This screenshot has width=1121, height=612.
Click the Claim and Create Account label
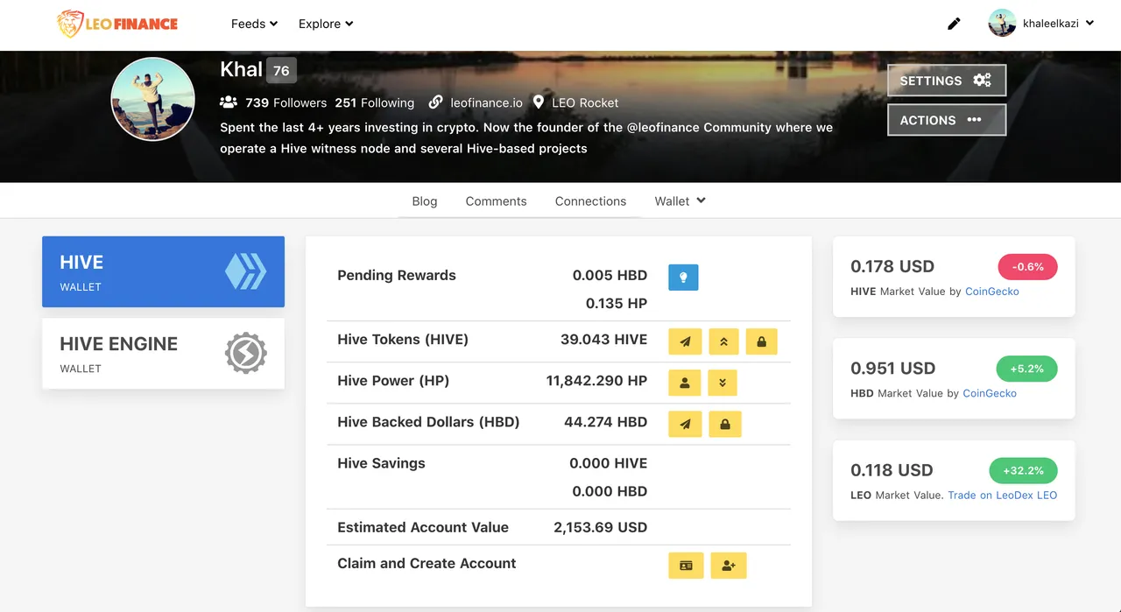point(427,563)
